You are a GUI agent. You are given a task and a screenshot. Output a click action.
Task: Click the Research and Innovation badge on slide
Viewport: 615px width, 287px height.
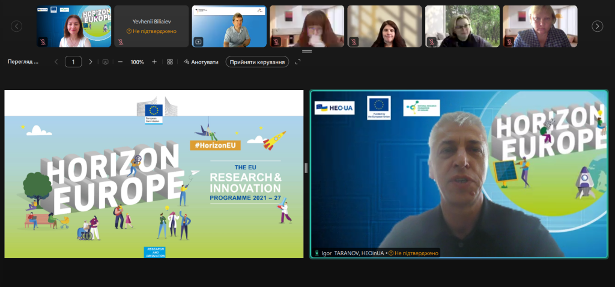tap(154, 253)
